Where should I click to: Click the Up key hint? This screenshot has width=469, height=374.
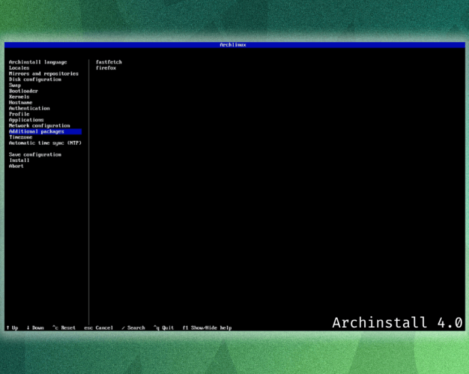pos(12,328)
